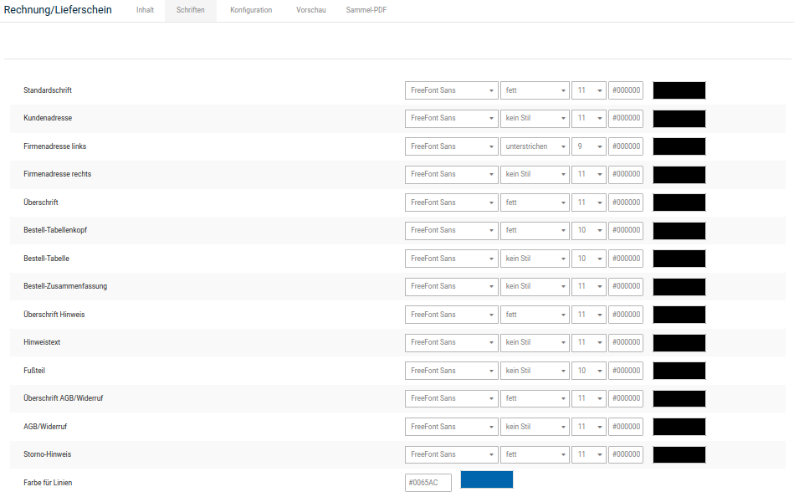Expand font size dropdown for Firmenadresse links
This screenshot has width=794, height=492.
(x=588, y=146)
